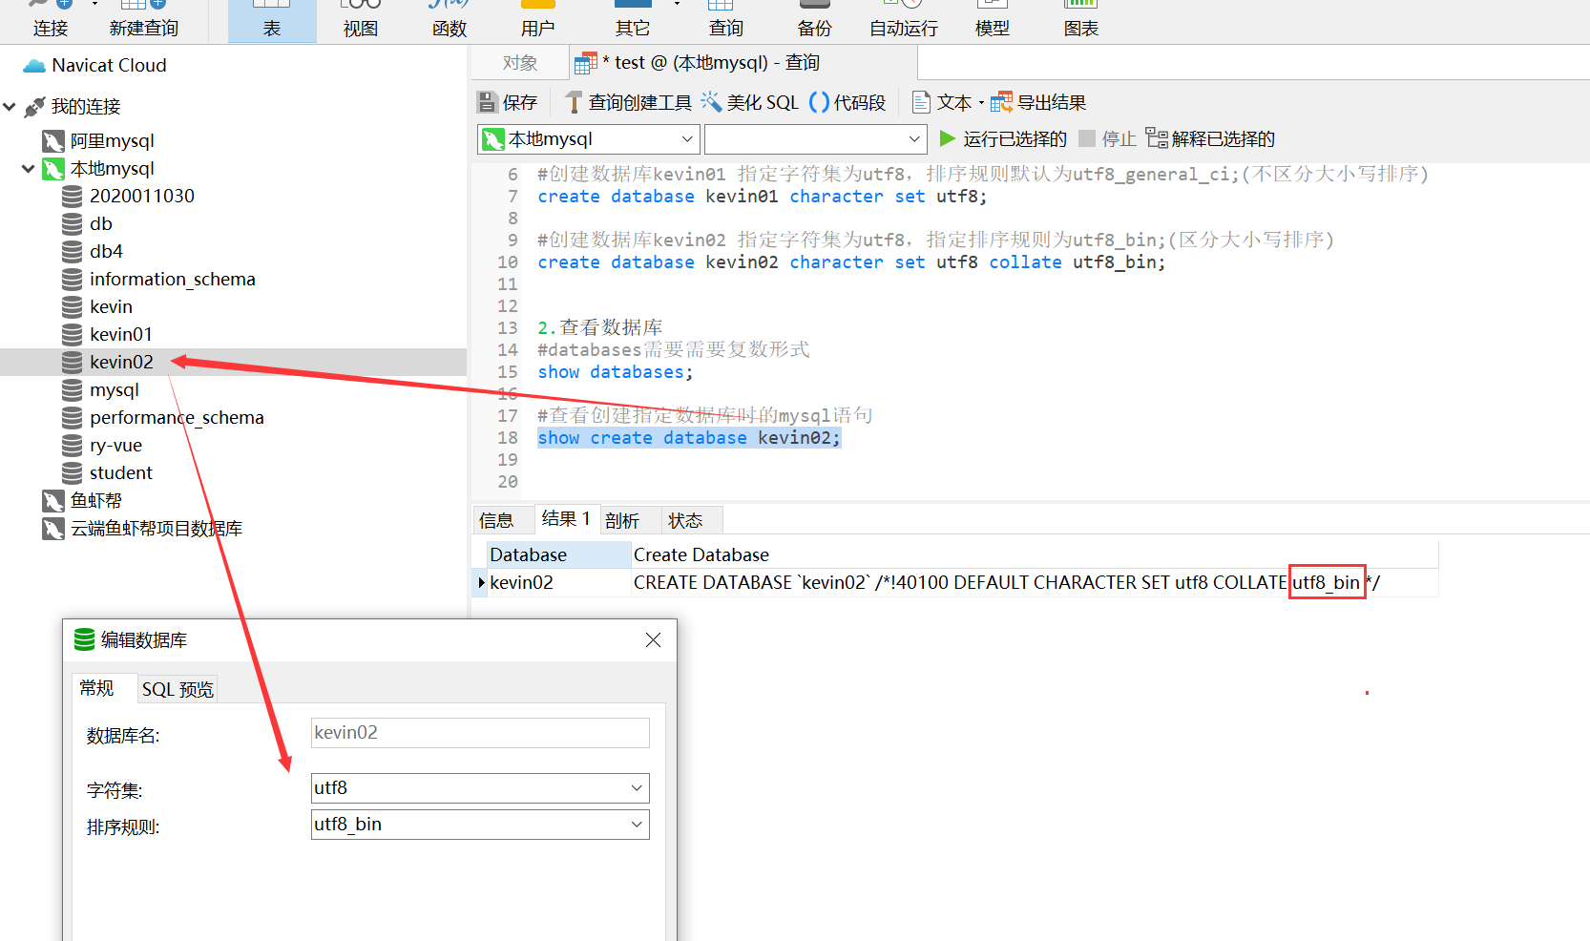Select the db database
Screen dimensions: 1590x941
point(100,224)
